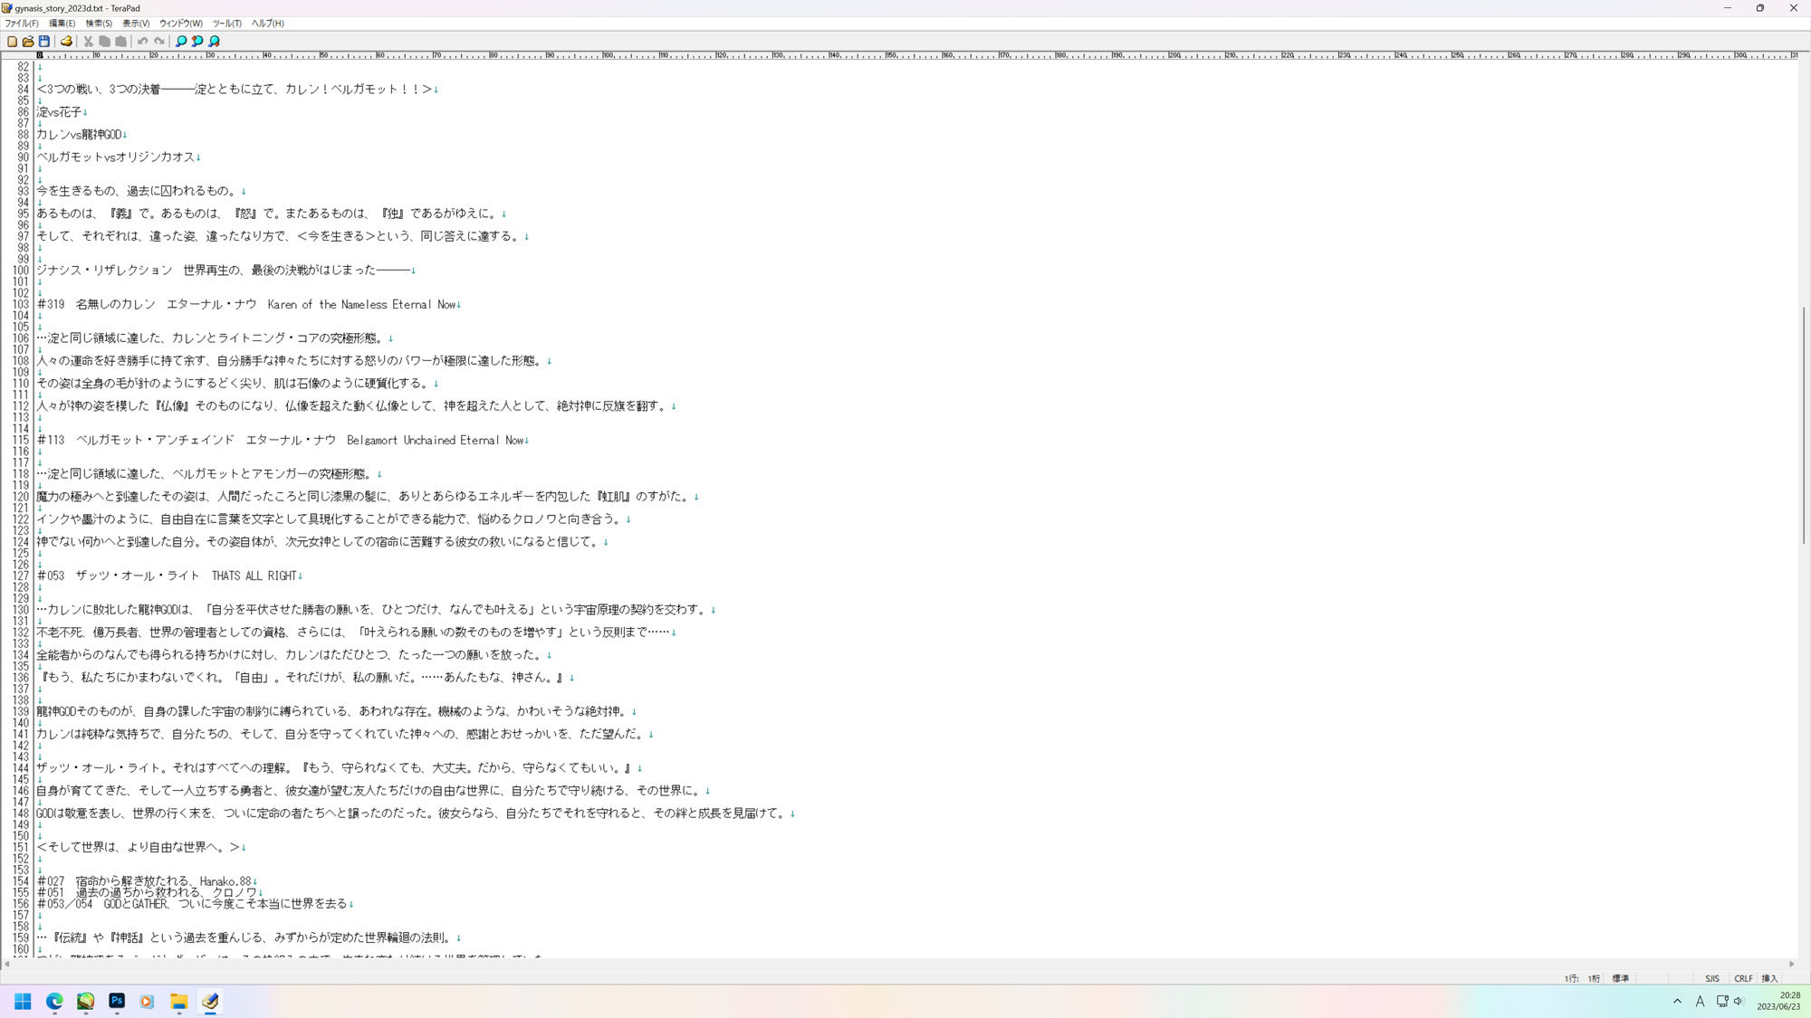
Task: Click the Open file folder icon
Action: tap(28, 41)
